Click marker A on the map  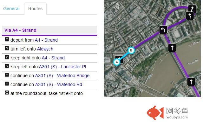coord(117,62)
